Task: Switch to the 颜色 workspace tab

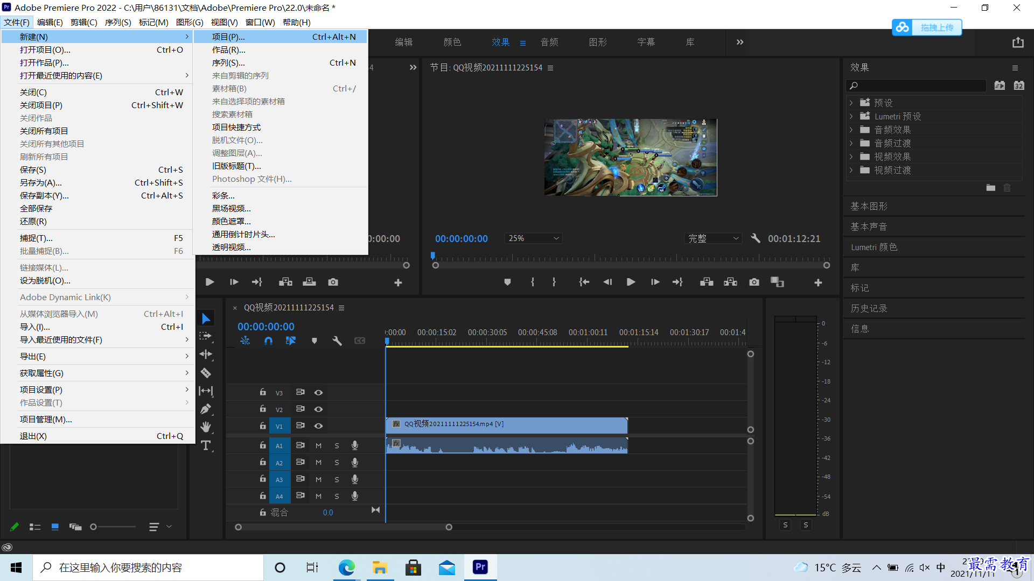Action: [x=452, y=42]
